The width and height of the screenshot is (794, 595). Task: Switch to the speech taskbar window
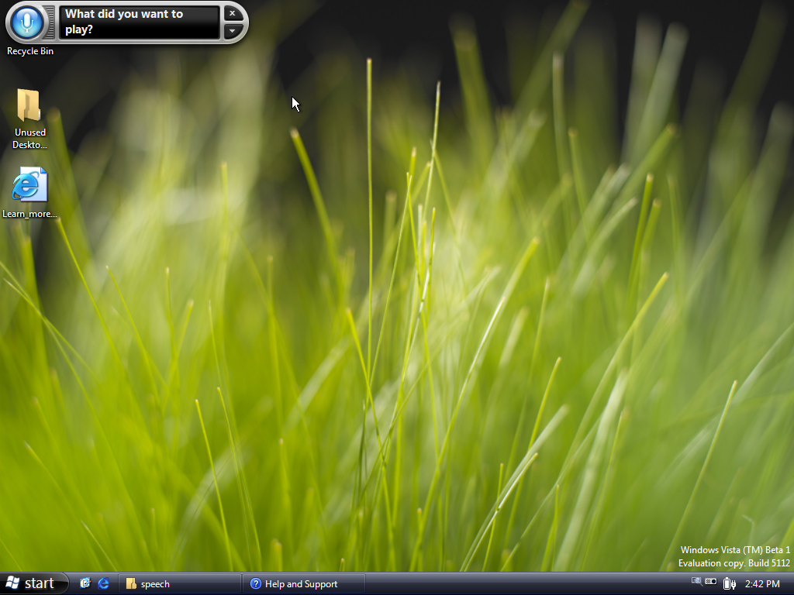tap(179, 584)
